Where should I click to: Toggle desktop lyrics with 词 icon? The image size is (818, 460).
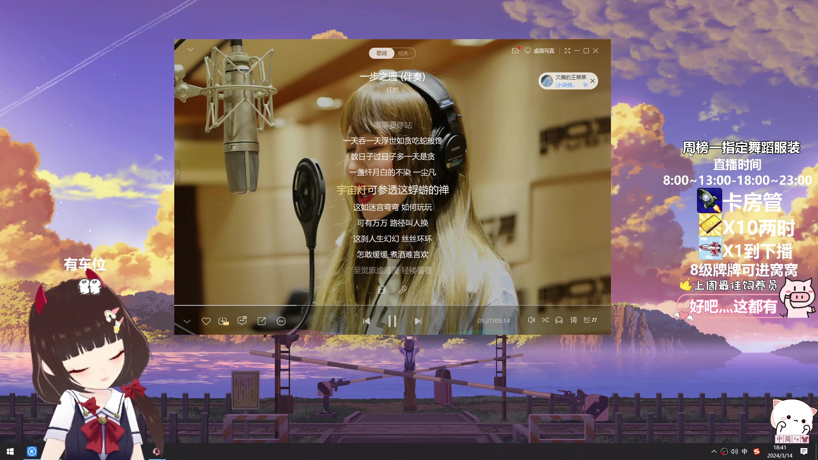[573, 320]
